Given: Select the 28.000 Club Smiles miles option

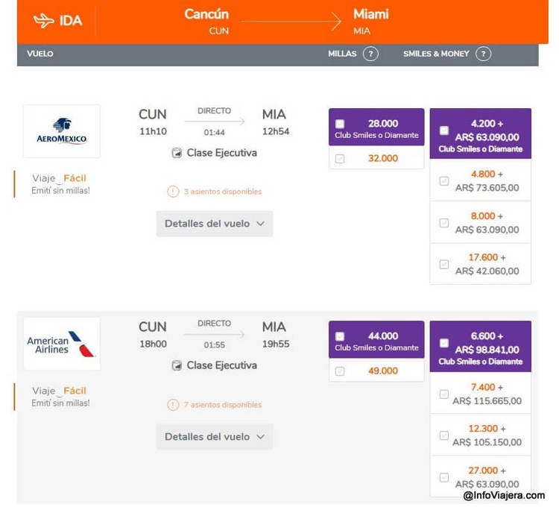Looking at the screenshot, I should [340, 124].
